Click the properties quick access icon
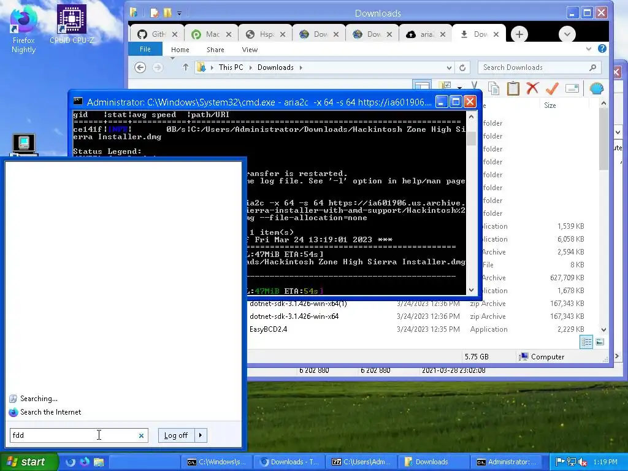 (x=155, y=13)
